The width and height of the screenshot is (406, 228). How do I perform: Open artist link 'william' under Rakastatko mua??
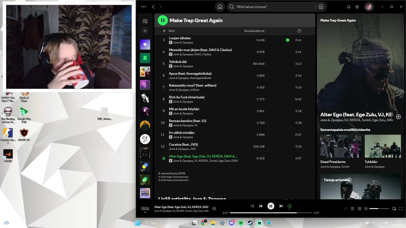click(x=194, y=90)
